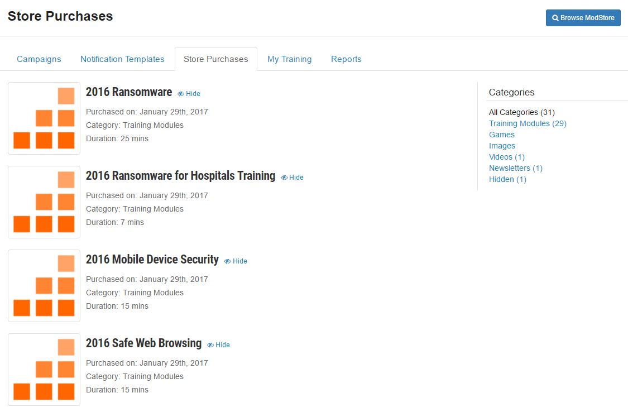628x412 pixels.
Task: Click the 2016 Safe Web Browsing title
Action: pos(144,343)
